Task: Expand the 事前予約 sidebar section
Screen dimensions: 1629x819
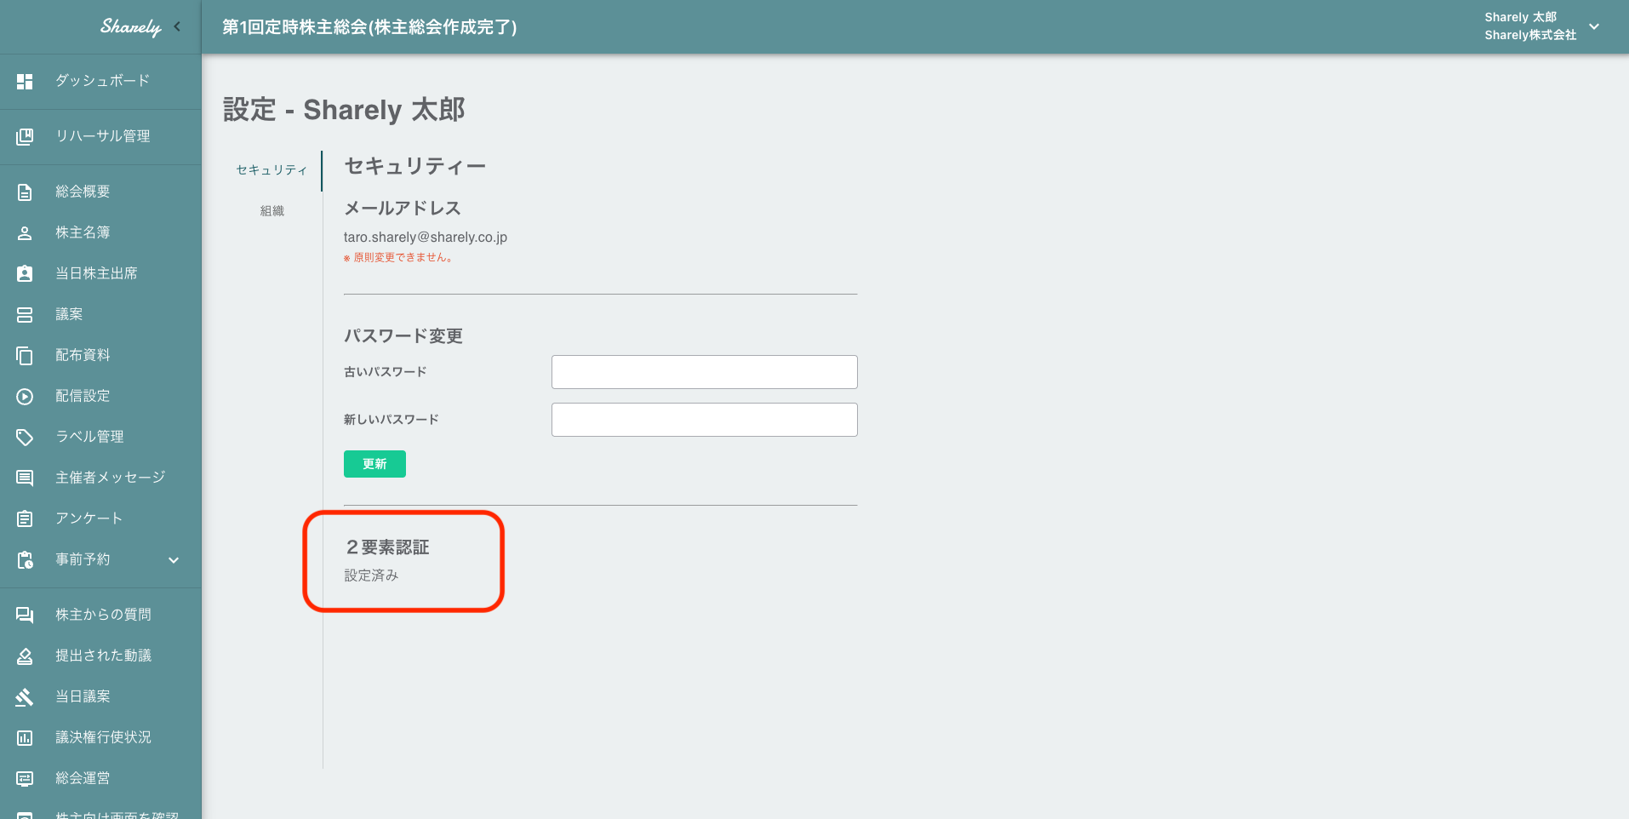Action: (x=174, y=559)
